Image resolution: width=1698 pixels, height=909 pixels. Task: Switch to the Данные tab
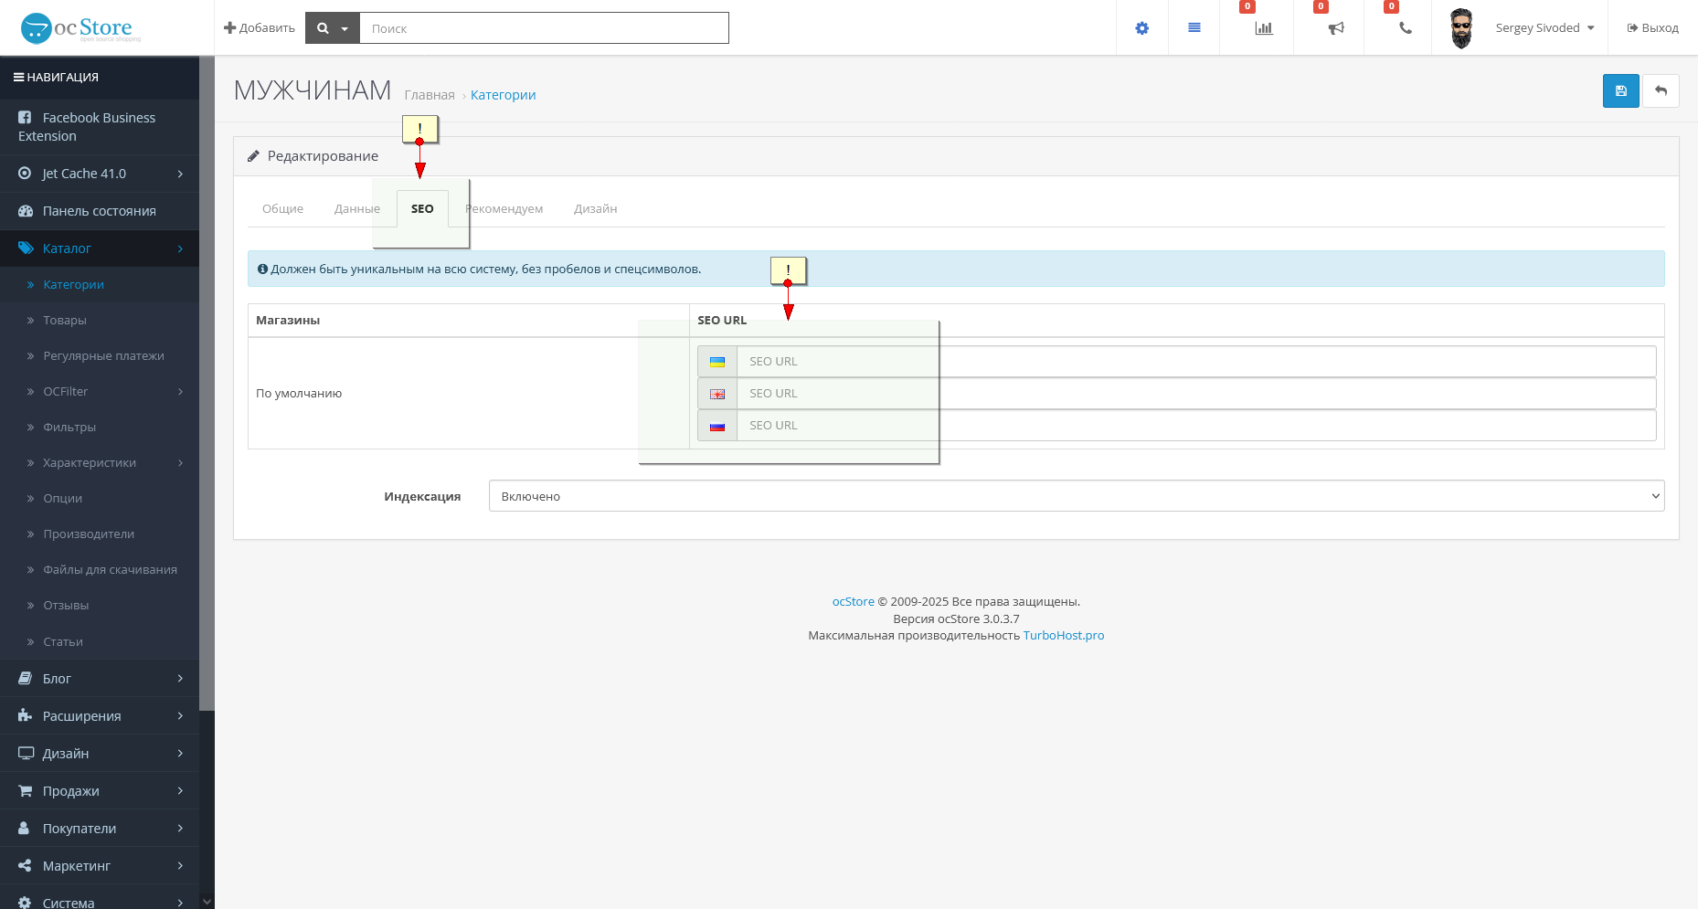tap(357, 209)
